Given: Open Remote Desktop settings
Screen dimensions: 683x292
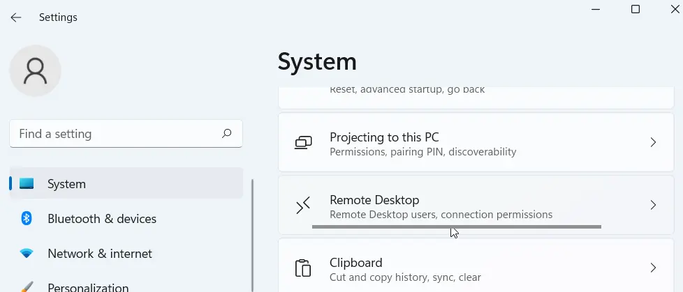Looking at the screenshot, I should tap(476, 205).
